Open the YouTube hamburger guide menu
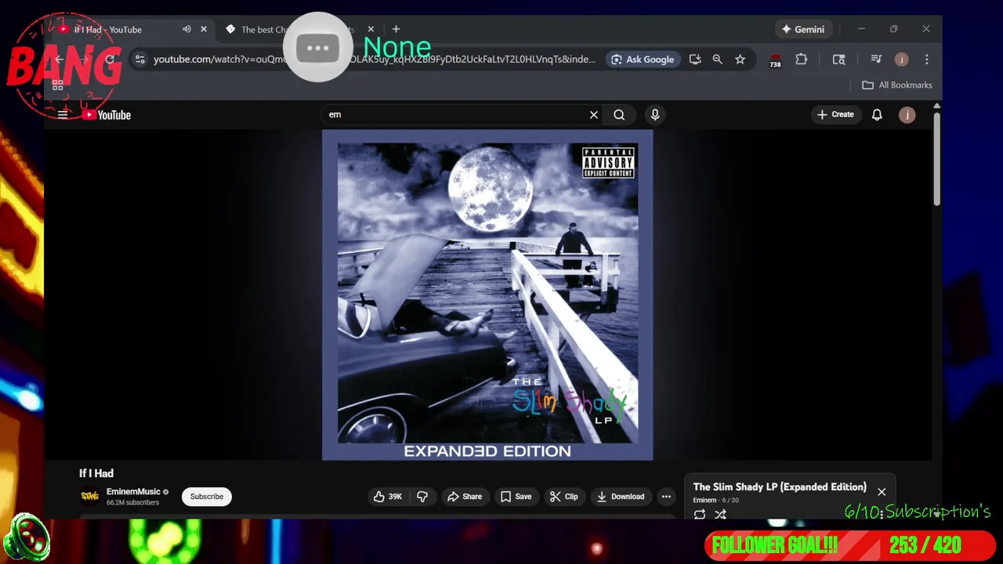The height and width of the screenshot is (564, 1003). pyautogui.click(x=63, y=114)
